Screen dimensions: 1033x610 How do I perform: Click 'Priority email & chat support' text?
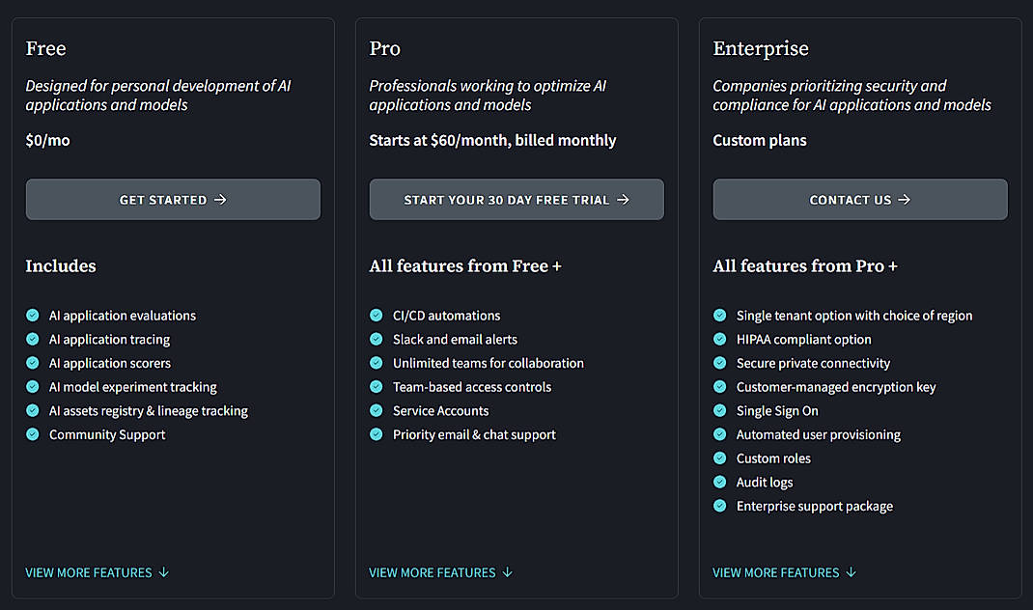pos(474,434)
